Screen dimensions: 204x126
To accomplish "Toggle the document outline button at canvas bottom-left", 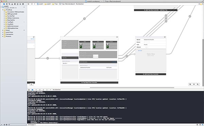I will pos(31,84).
